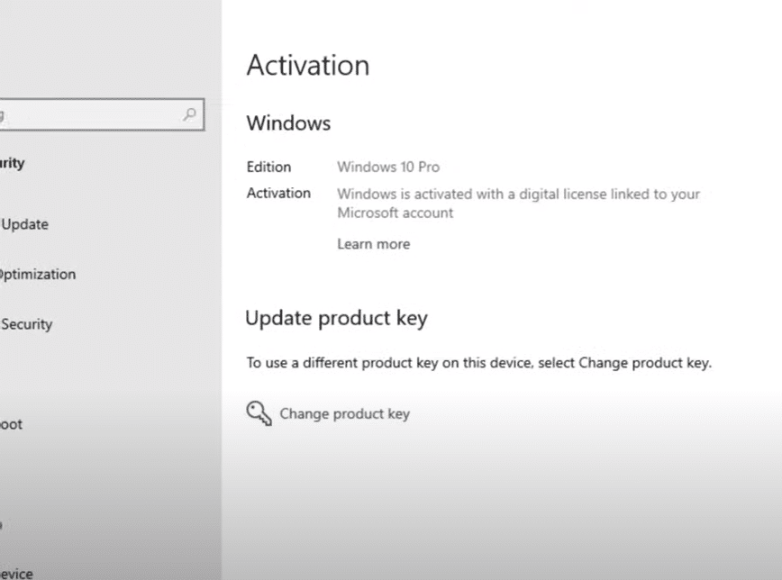Screen dimensions: 782x580
Task: Select Optimization item in the sidebar
Action: pos(38,275)
